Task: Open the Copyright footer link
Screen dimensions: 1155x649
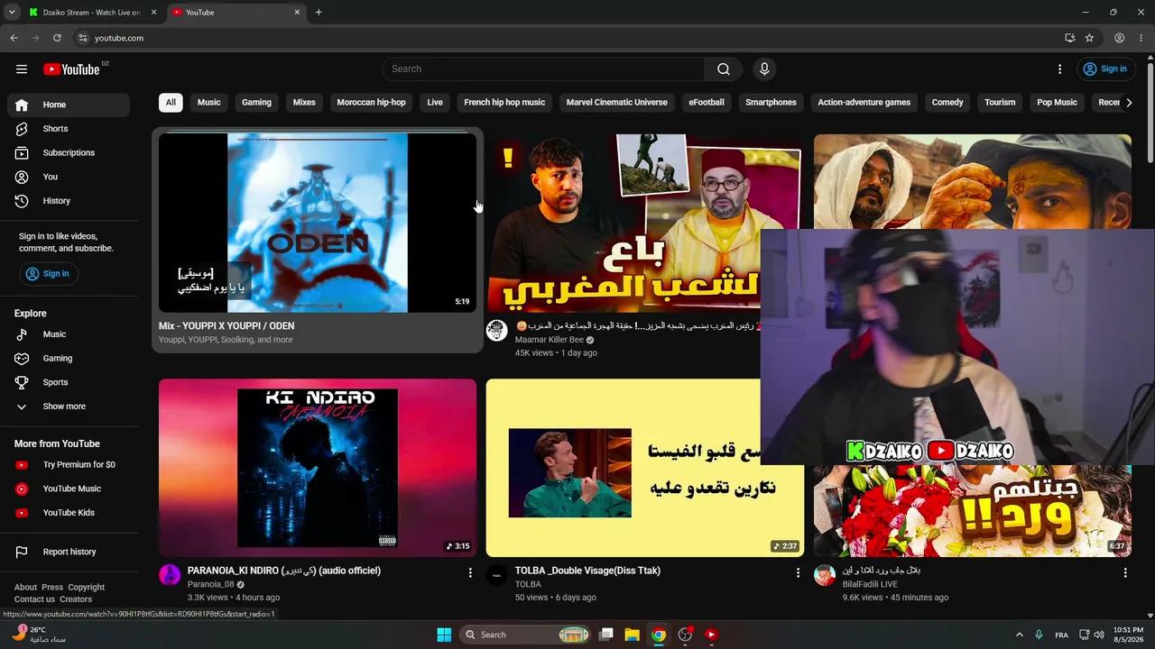Action: point(87,588)
